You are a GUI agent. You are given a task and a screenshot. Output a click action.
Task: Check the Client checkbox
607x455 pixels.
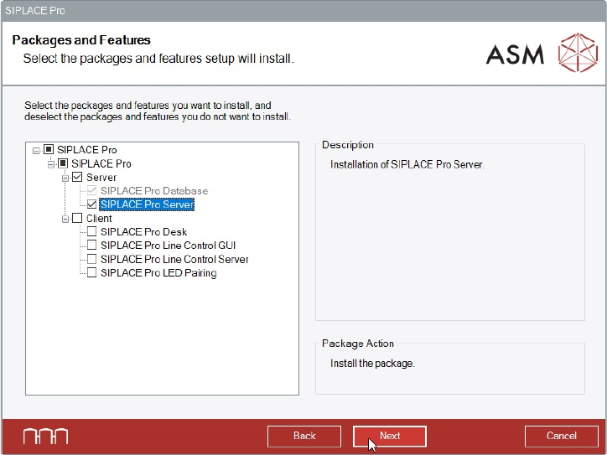pos(77,218)
